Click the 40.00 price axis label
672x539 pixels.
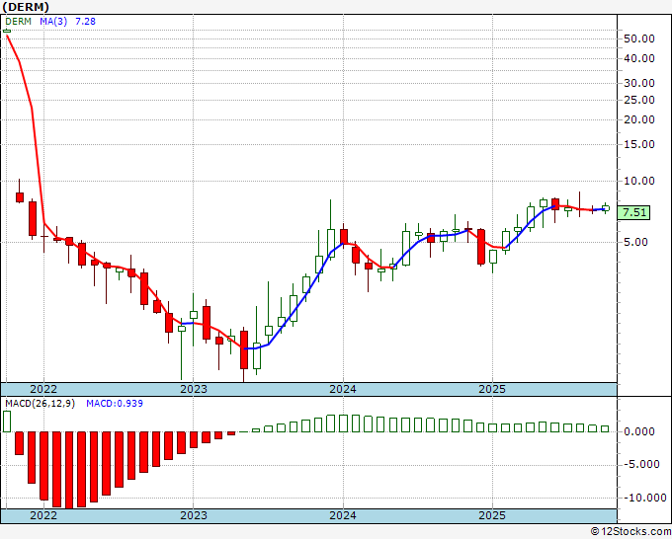pos(639,58)
